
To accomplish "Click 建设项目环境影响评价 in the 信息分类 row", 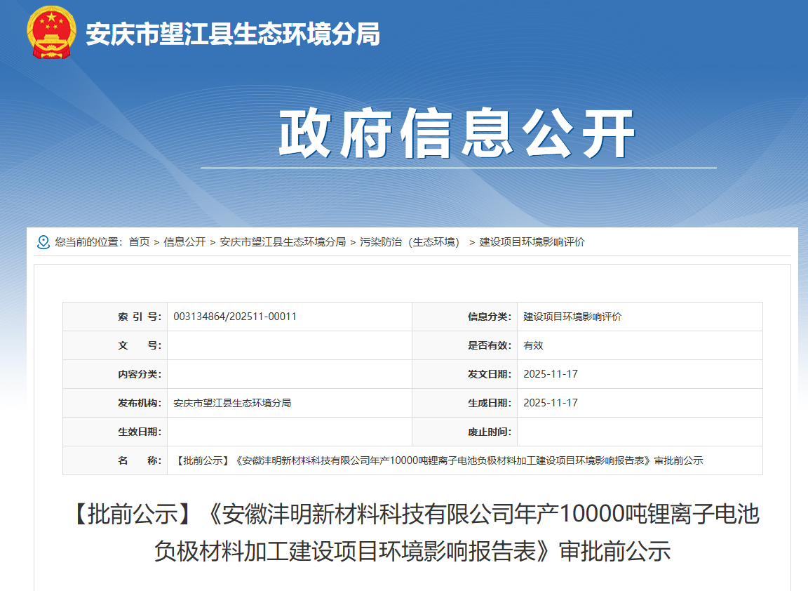I will (572, 317).
